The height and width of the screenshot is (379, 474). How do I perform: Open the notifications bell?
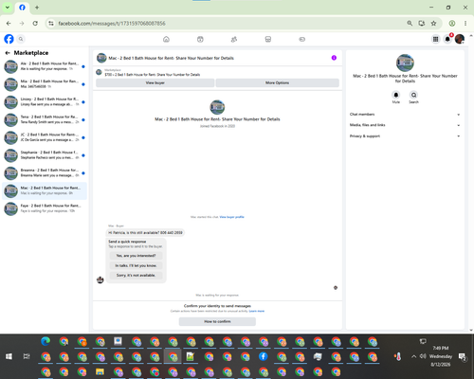tap(447, 39)
